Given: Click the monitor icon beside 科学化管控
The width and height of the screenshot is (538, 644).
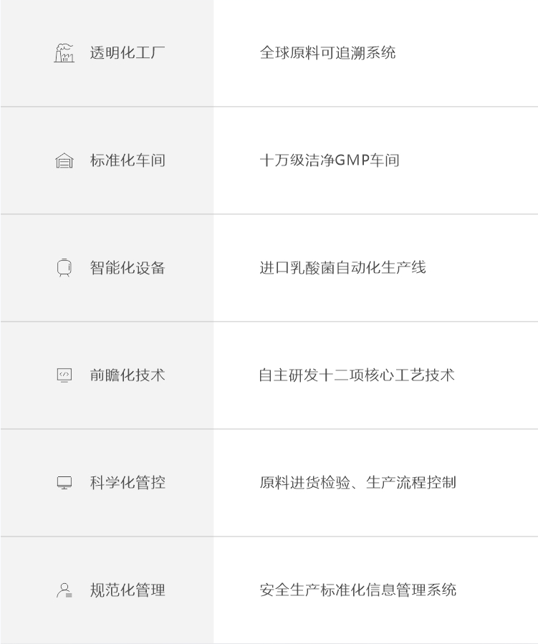Looking at the screenshot, I should click(64, 483).
